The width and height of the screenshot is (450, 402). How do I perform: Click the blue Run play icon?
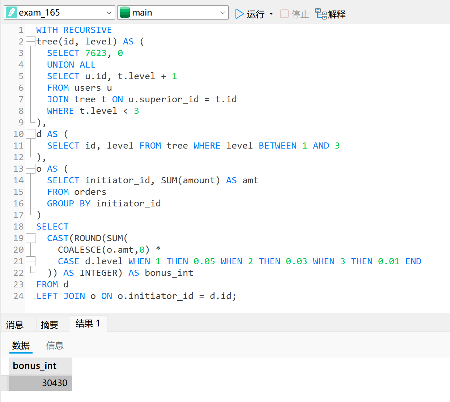click(239, 14)
